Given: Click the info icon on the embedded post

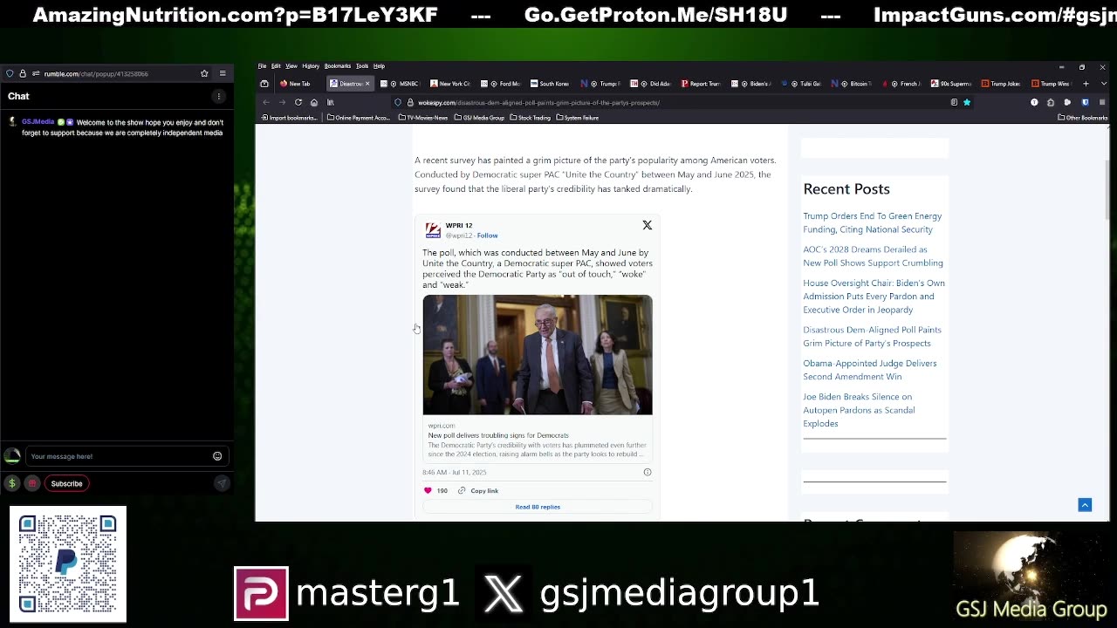Looking at the screenshot, I should pyautogui.click(x=648, y=472).
